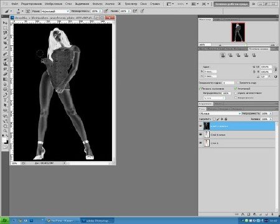Select the Horizontal Type tool
Image resolution: width=280 pixels, height=224 pixels.
click(x=5, y=100)
